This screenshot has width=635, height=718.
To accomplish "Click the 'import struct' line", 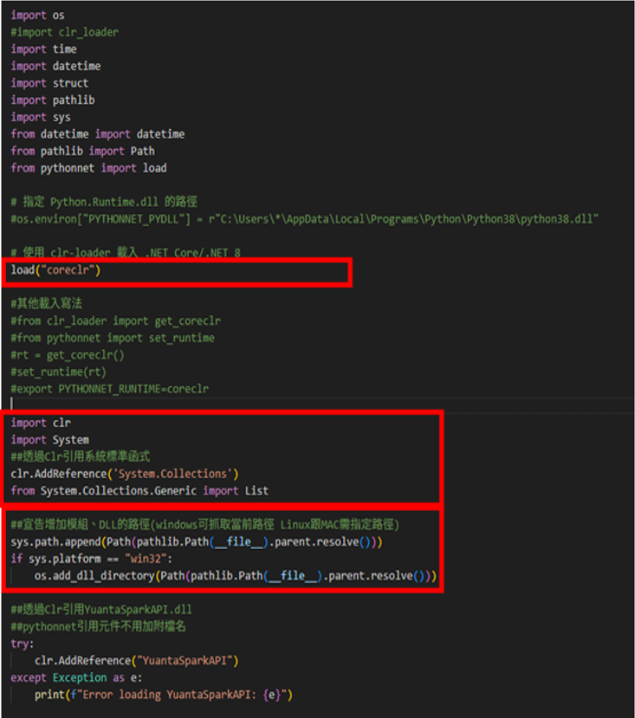I will tap(49, 83).
